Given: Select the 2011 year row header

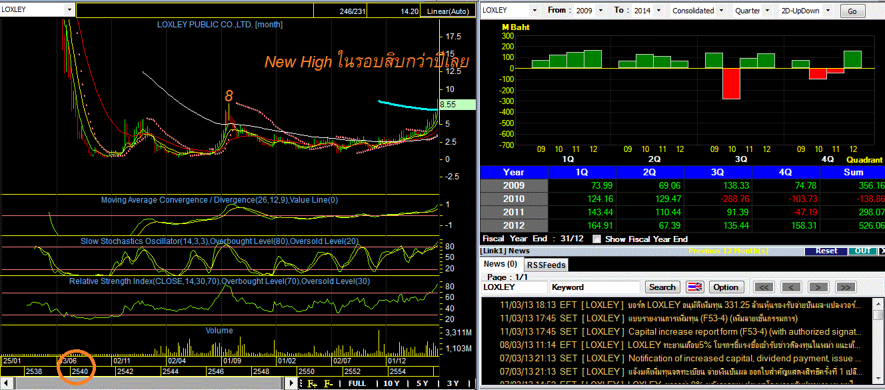Looking at the screenshot, I should [513, 212].
